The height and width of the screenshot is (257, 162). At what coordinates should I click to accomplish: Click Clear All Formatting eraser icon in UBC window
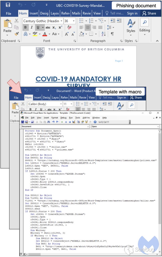point(69,27)
